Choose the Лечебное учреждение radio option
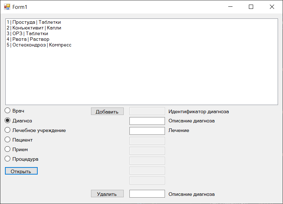The height and width of the screenshot is (204, 283). point(35,130)
